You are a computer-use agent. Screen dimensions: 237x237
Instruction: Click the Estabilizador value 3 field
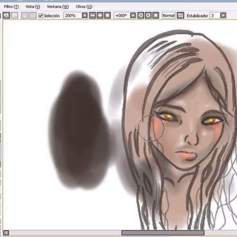[215, 16]
